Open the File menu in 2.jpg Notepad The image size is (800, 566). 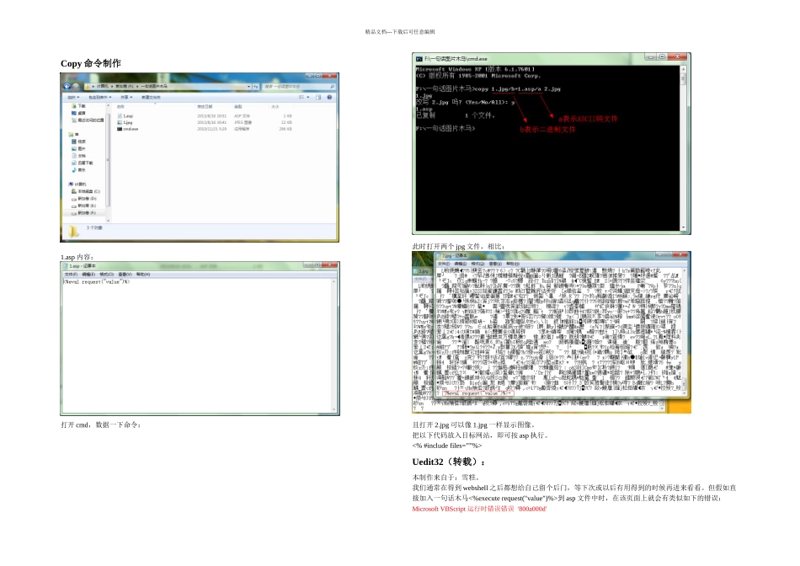click(444, 264)
